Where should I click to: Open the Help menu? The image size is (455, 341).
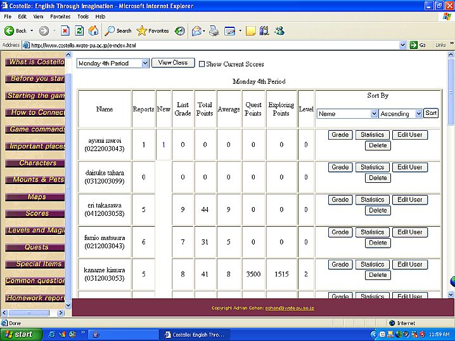click(x=100, y=17)
